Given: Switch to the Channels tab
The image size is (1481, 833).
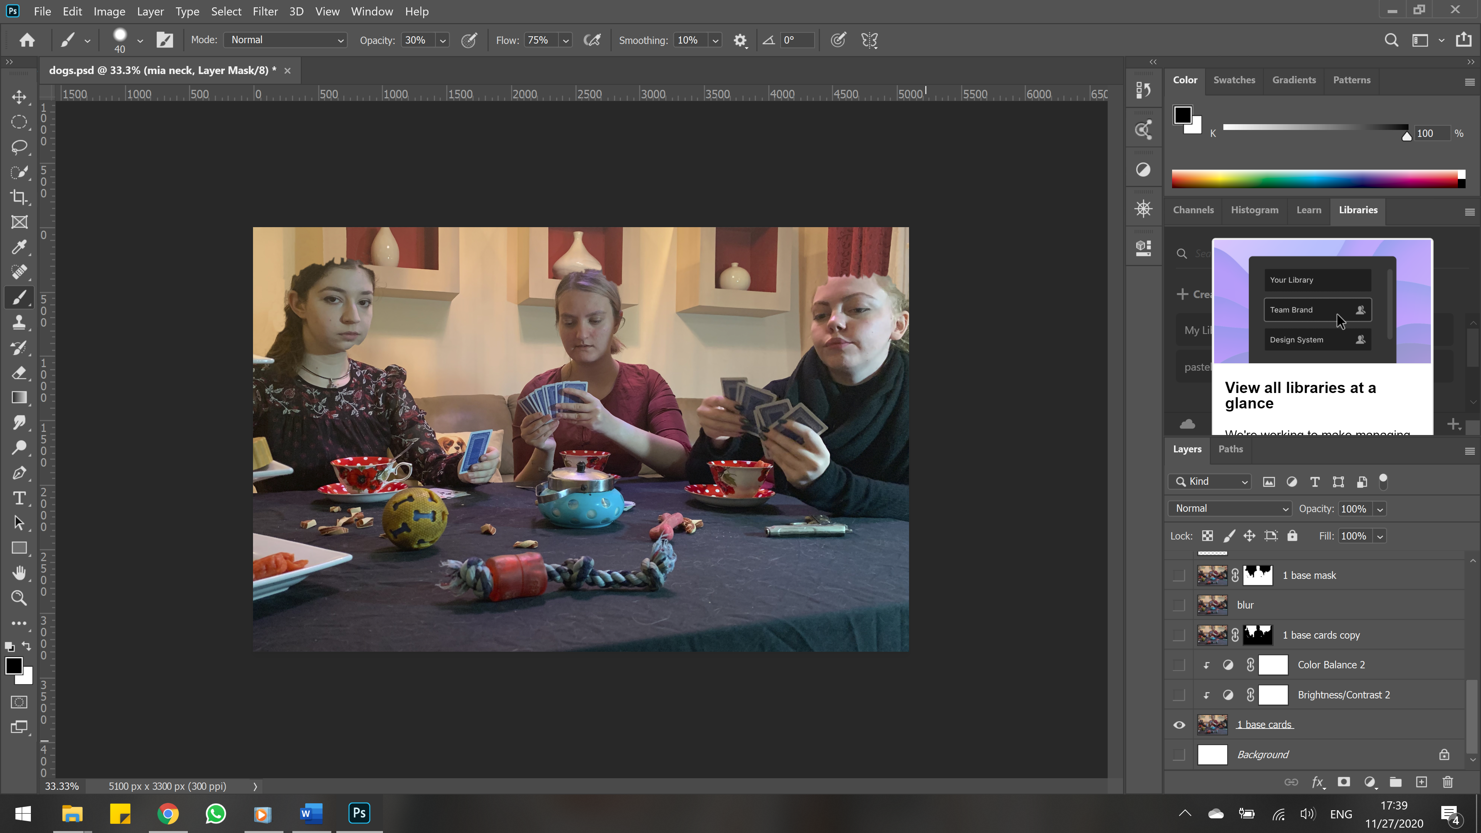Looking at the screenshot, I should pos(1194,210).
